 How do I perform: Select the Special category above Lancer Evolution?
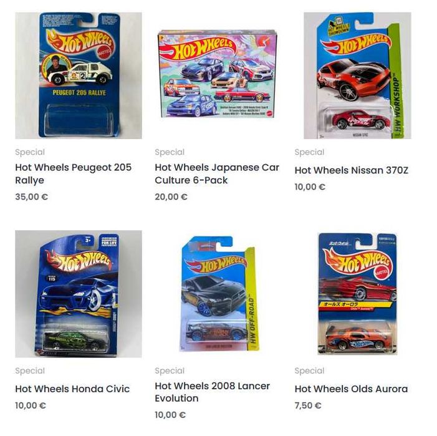coord(170,371)
